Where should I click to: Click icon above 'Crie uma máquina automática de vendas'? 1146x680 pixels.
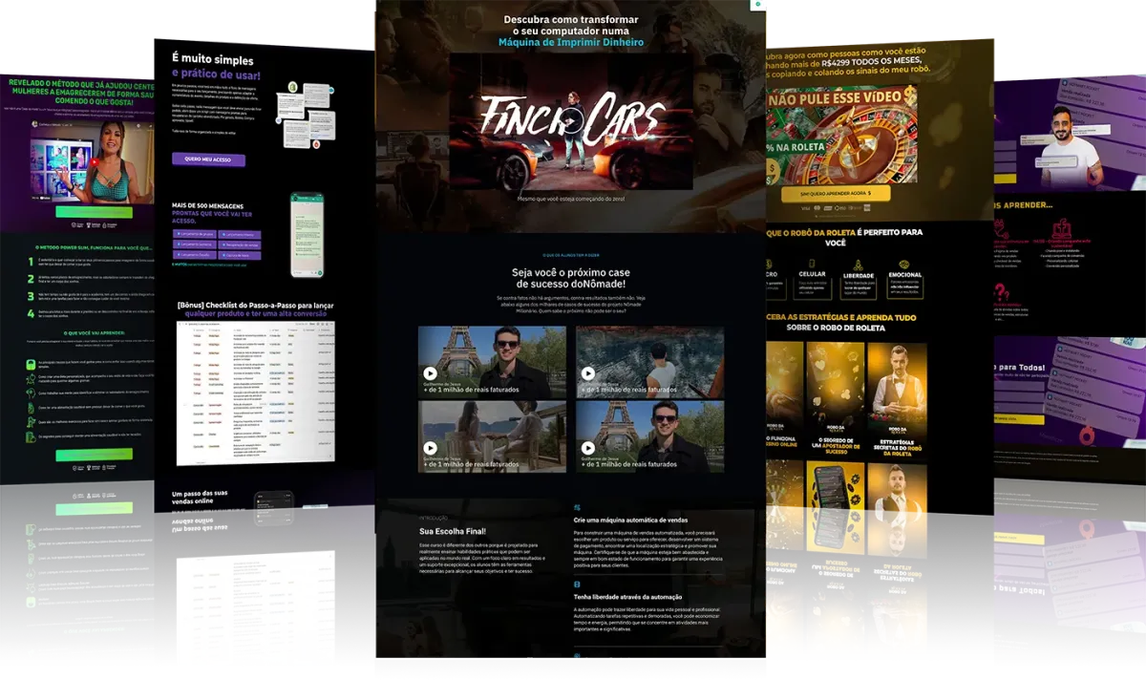coord(577,508)
